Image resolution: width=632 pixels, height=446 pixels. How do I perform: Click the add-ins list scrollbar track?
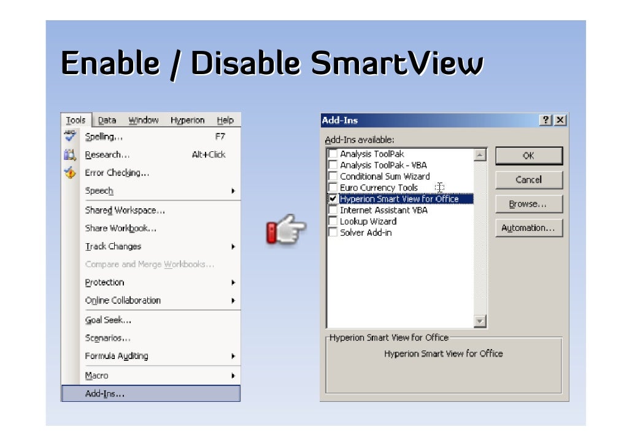tap(480, 238)
